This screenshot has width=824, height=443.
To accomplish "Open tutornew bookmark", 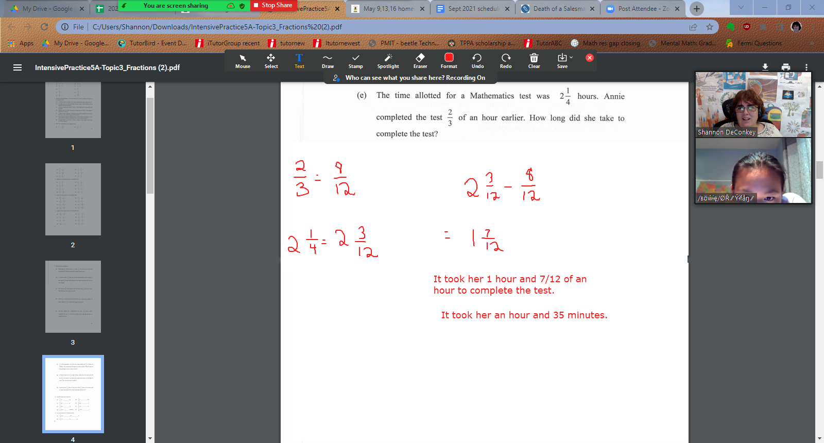I will click(x=287, y=43).
